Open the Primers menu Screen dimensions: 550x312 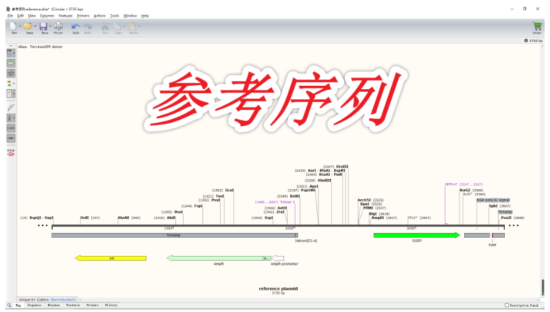tap(83, 16)
